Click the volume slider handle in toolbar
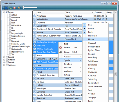The width and height of the screenshot is (119, 102). point(23,8)
